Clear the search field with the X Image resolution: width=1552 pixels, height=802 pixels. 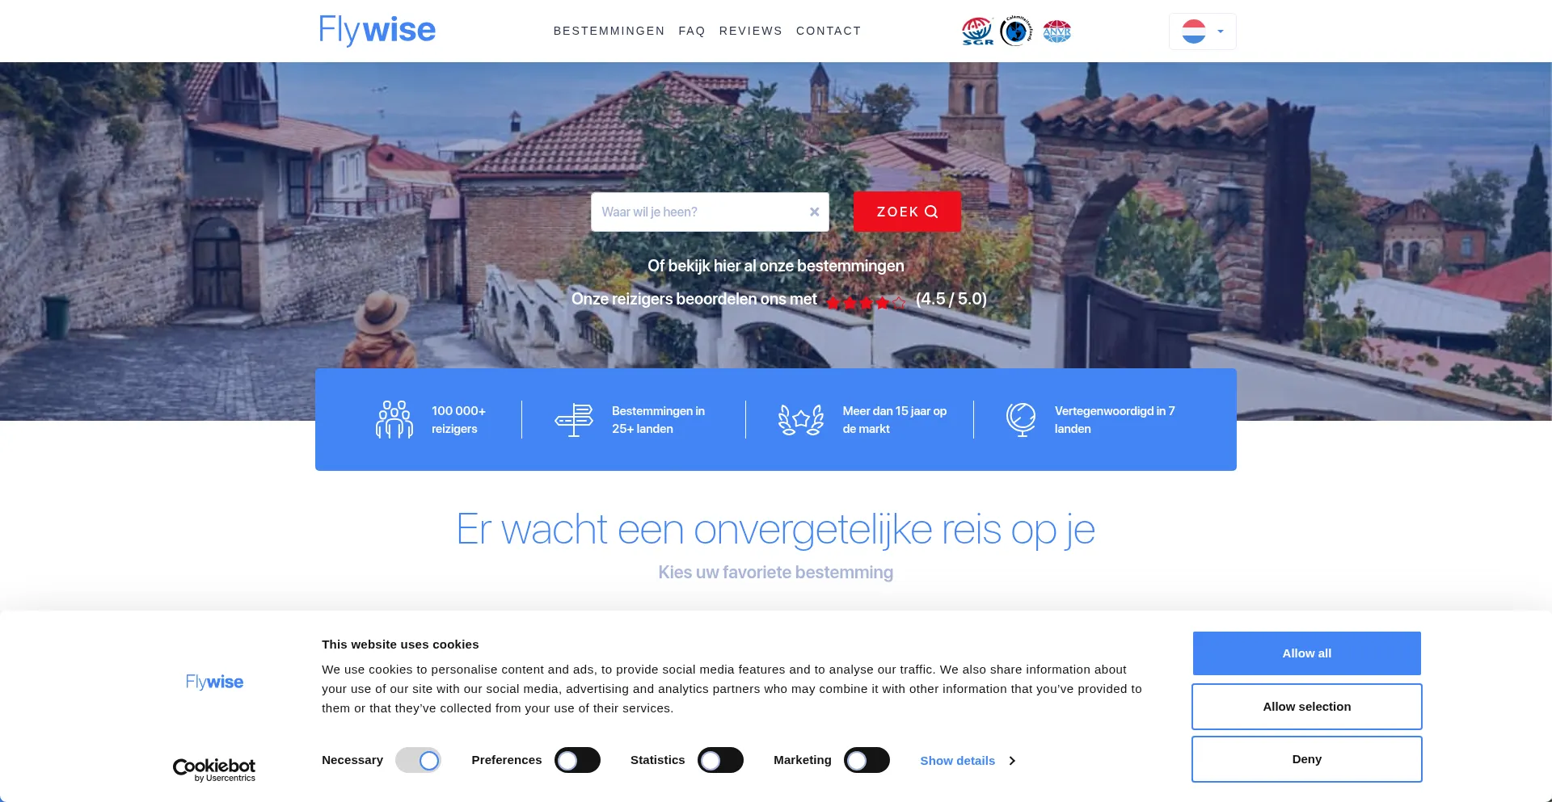pos(813,212)
